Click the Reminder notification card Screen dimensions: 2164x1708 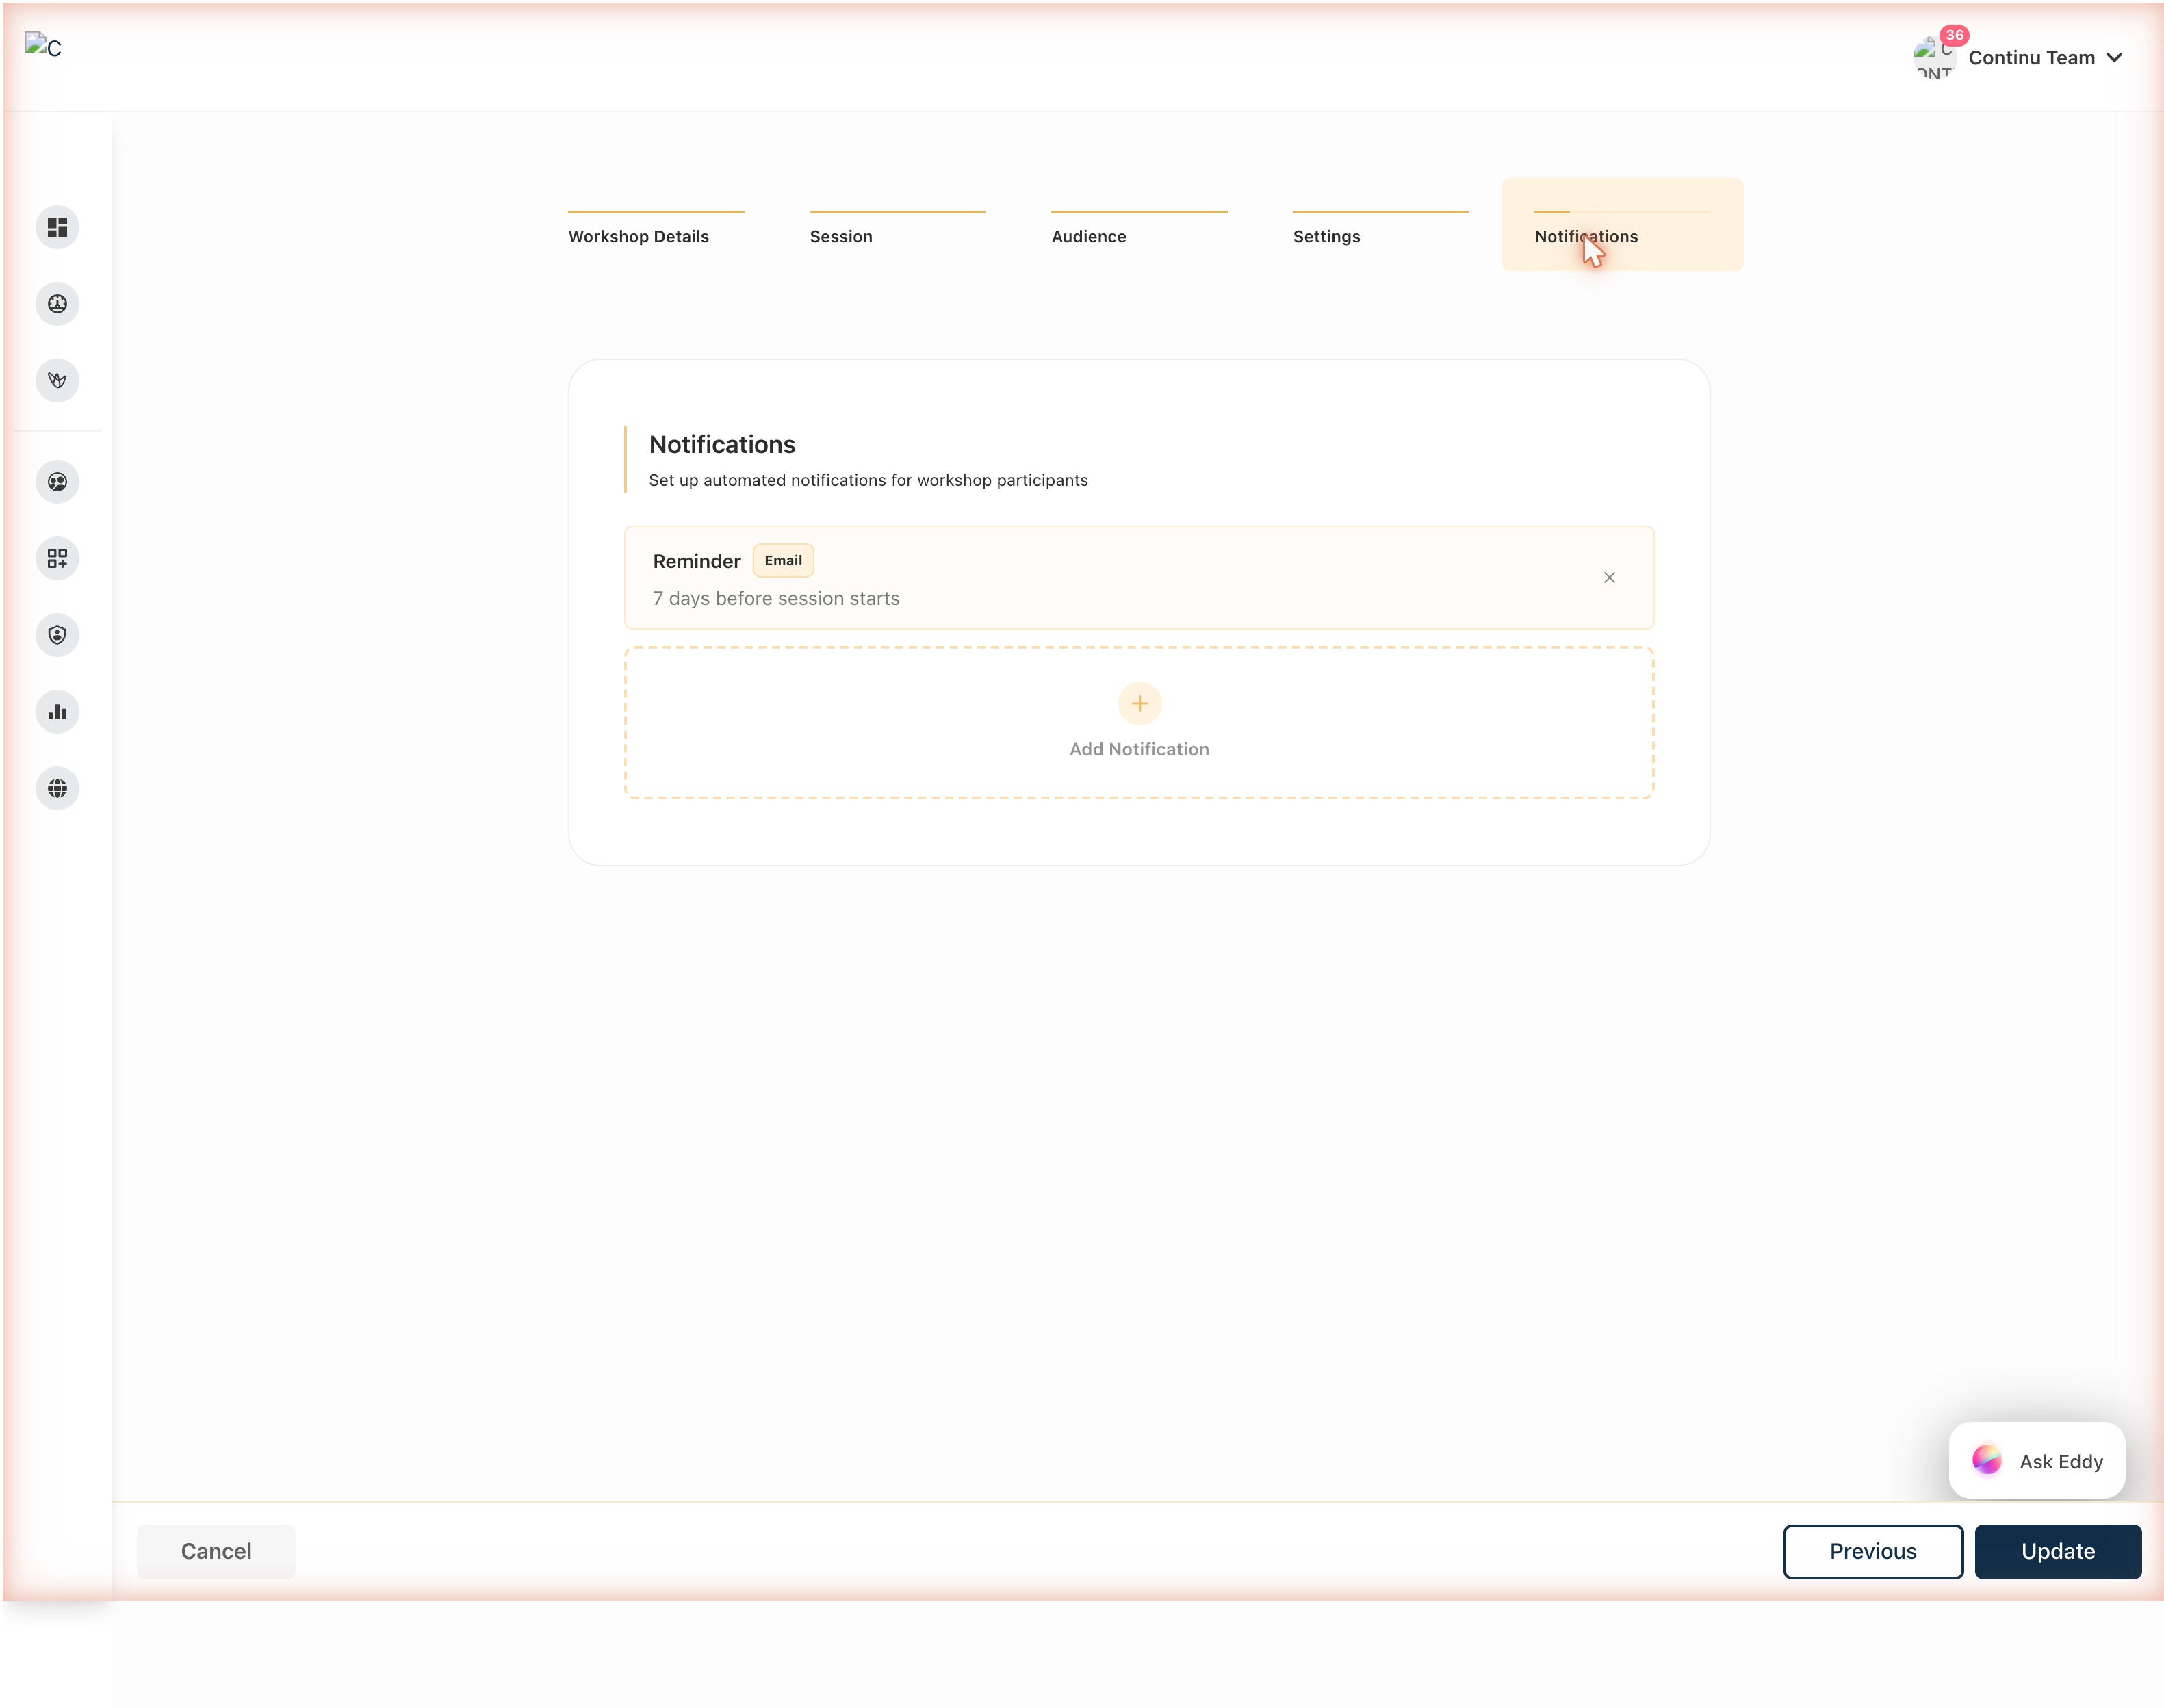pos(1139,578)
